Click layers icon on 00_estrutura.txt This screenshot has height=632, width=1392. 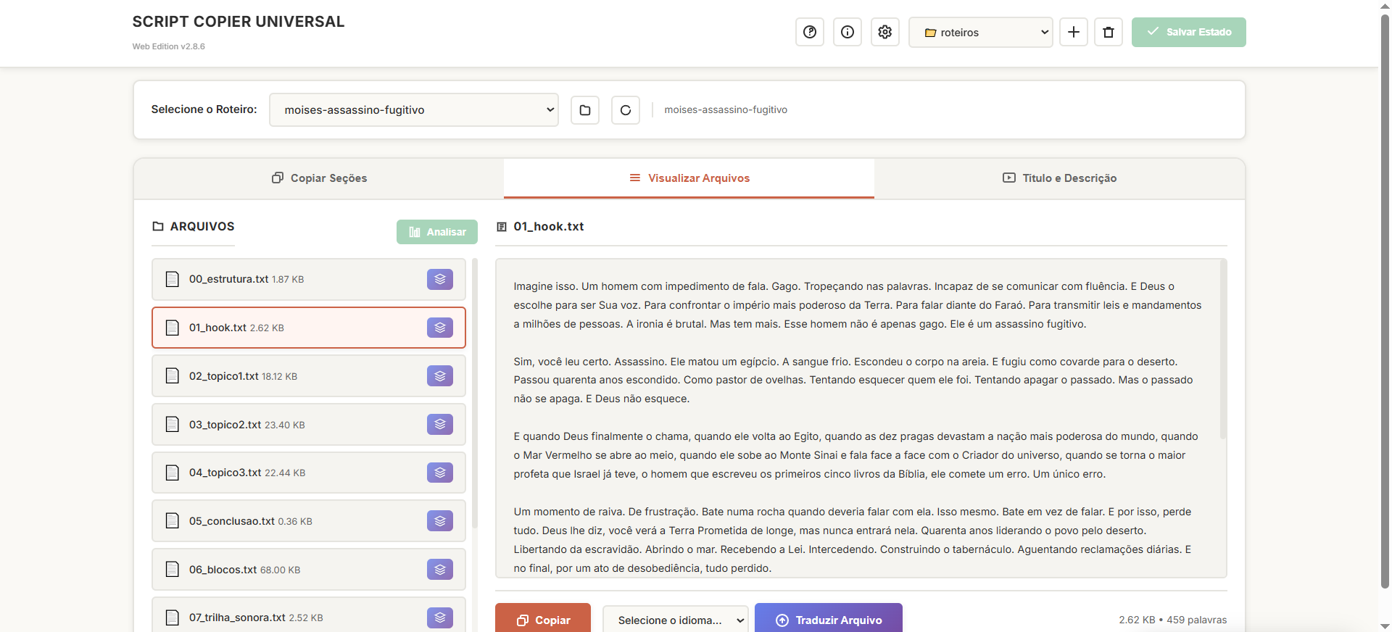440,279
